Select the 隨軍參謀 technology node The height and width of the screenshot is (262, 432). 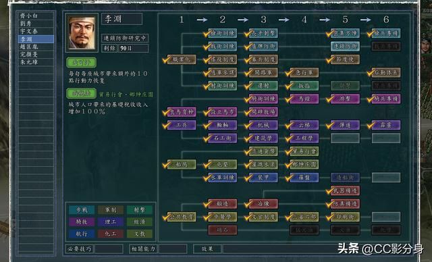tap(223, 73)
